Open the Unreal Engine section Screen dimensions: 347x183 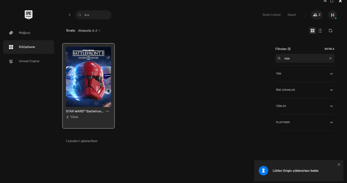coord(29,61)
